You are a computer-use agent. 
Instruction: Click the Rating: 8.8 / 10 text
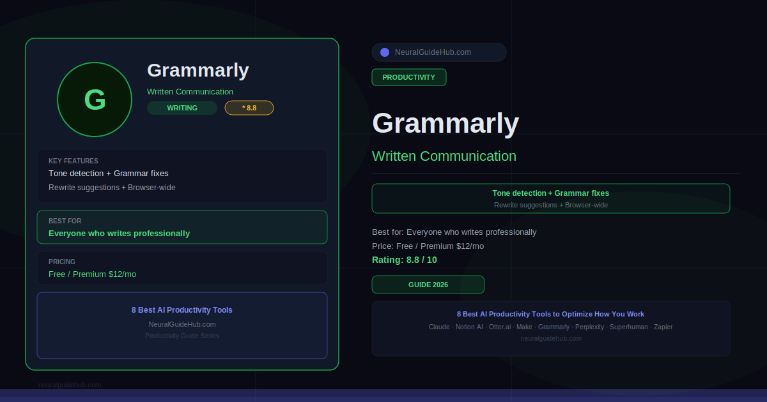(x=405, y=260)
